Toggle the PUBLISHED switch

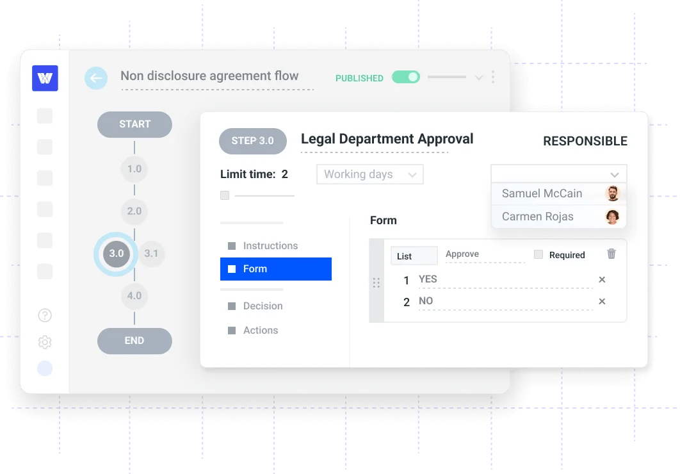pos(406,78)
